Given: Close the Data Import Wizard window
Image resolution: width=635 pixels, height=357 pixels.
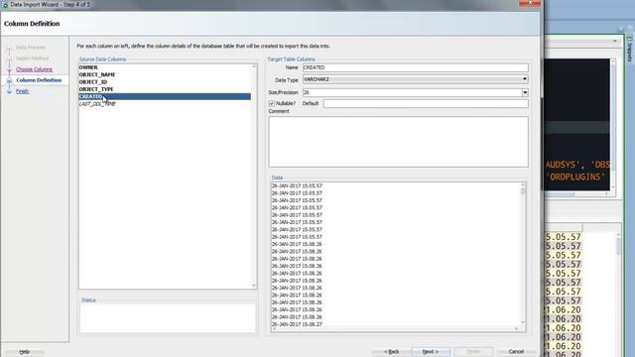Looking at the screenshot, I should (530, 3).
